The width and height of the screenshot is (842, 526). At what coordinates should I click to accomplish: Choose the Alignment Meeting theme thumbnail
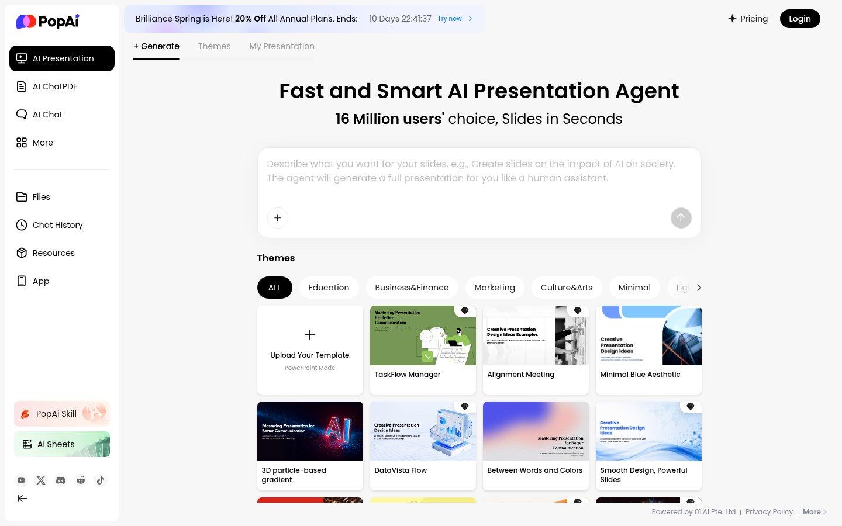click(x=536, y=335)
